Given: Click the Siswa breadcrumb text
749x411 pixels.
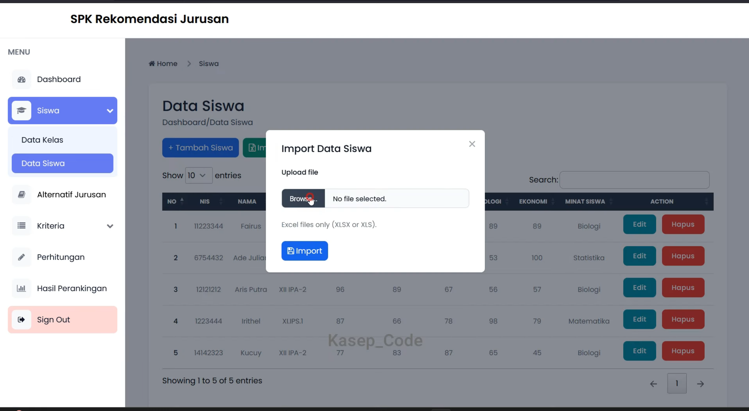Looking at the screenshot, I should [209, 64].
